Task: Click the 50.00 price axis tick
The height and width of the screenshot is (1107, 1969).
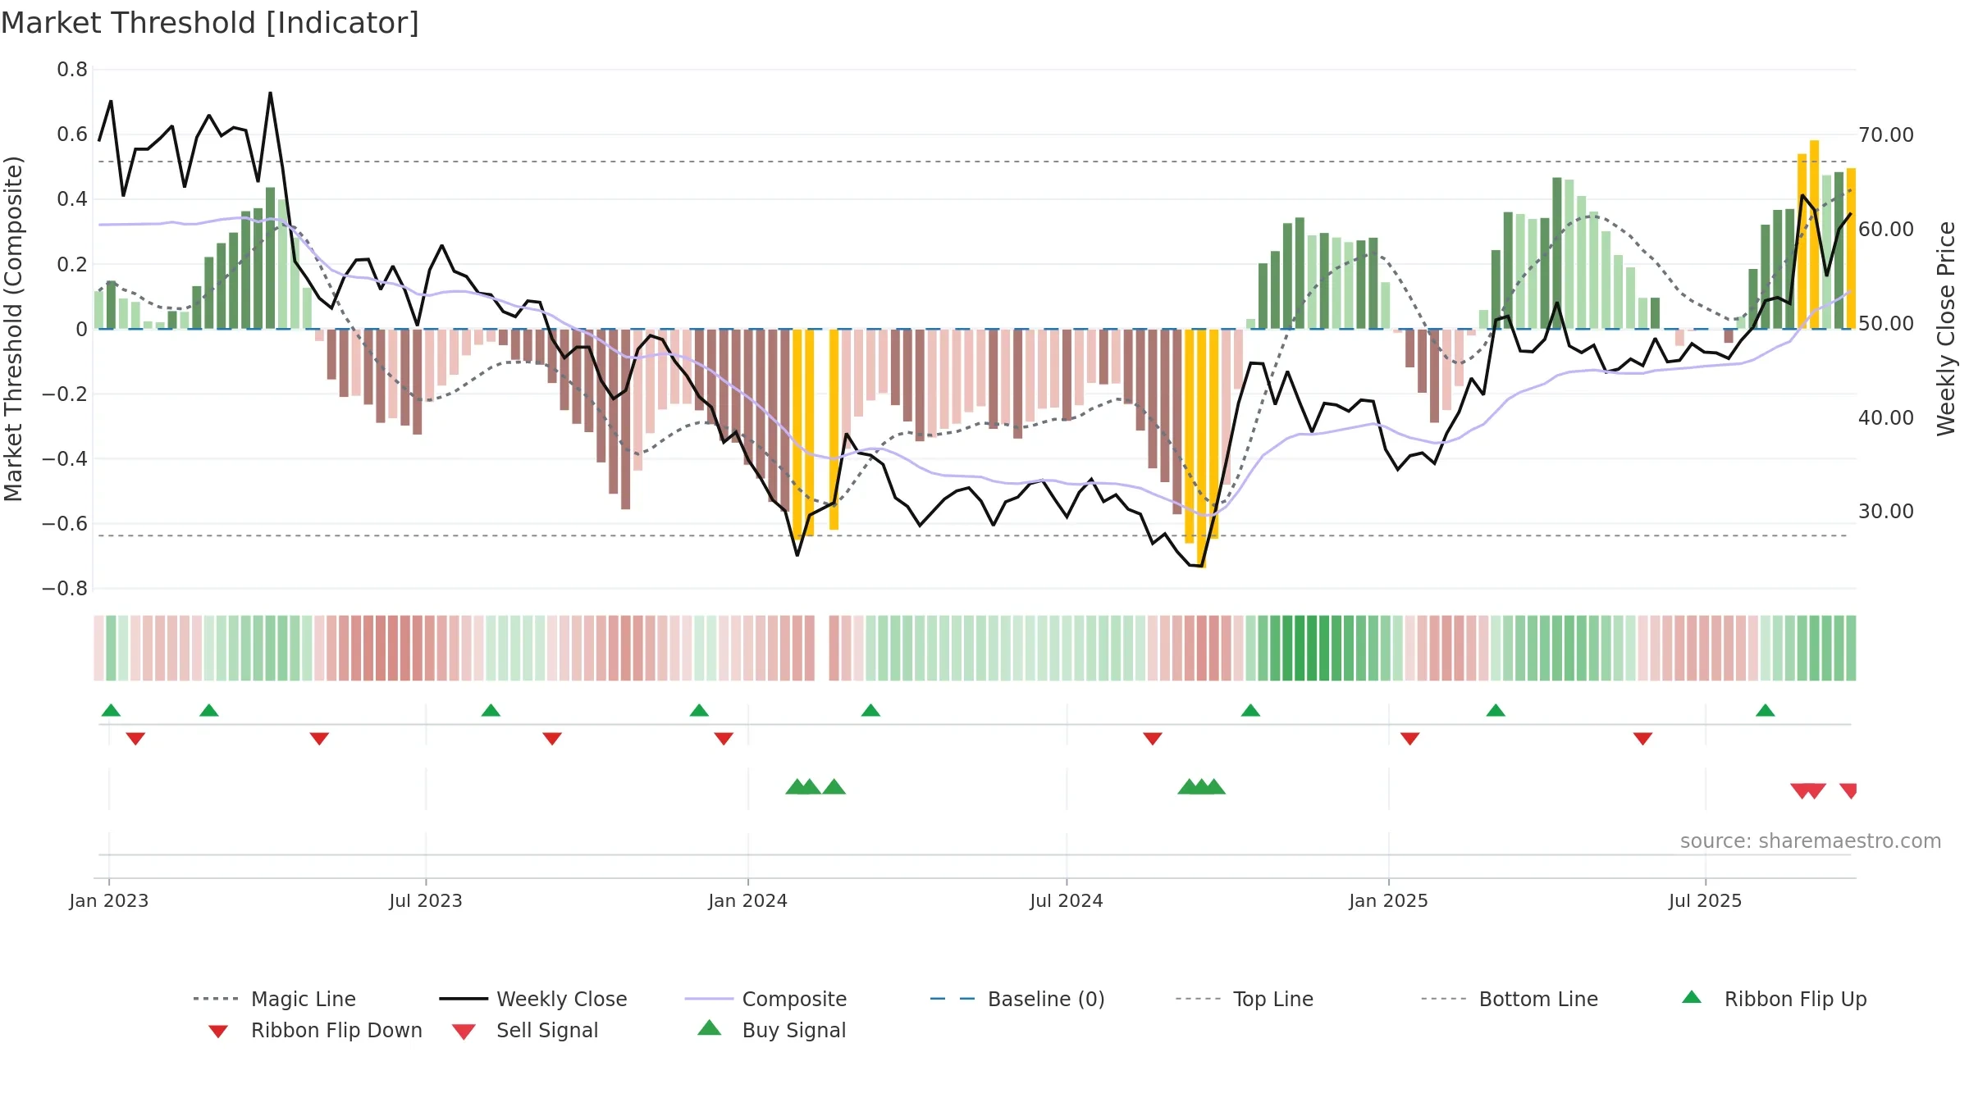Action: coord(1886,324)
